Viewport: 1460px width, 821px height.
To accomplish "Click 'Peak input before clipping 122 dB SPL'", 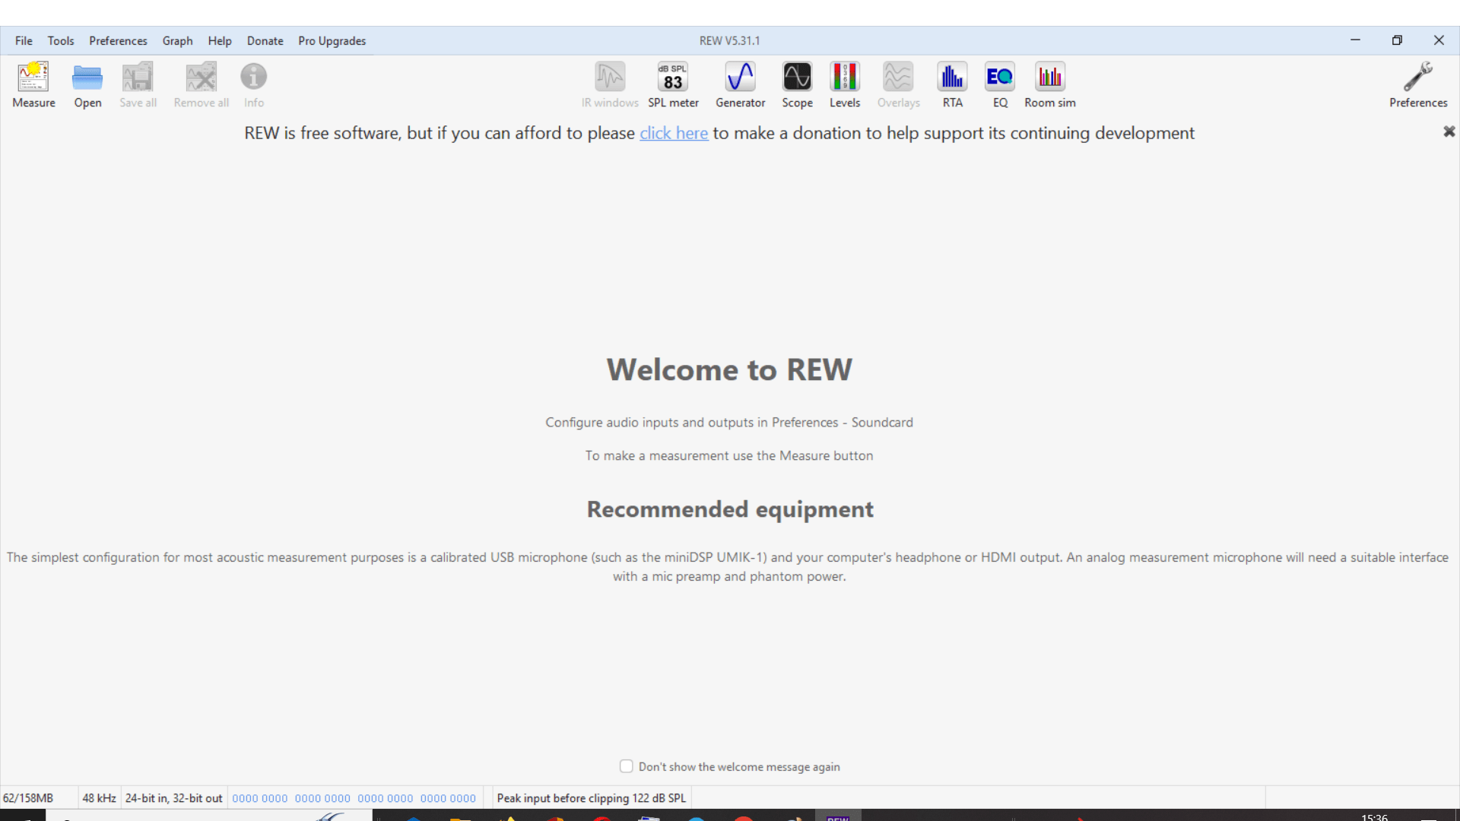I will [591, 798].
